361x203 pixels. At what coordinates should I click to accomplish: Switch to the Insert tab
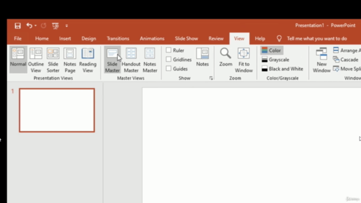coord(65,39)
